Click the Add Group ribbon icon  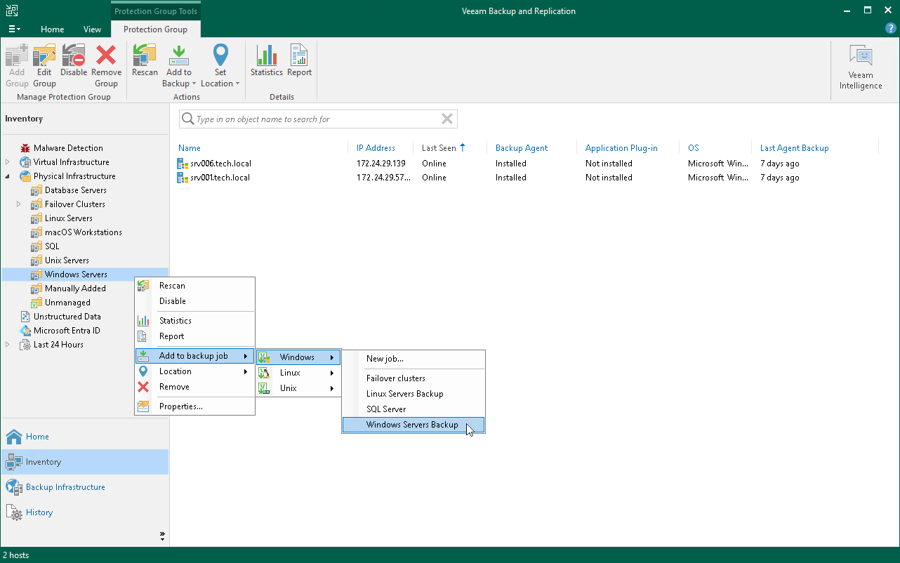17,55
